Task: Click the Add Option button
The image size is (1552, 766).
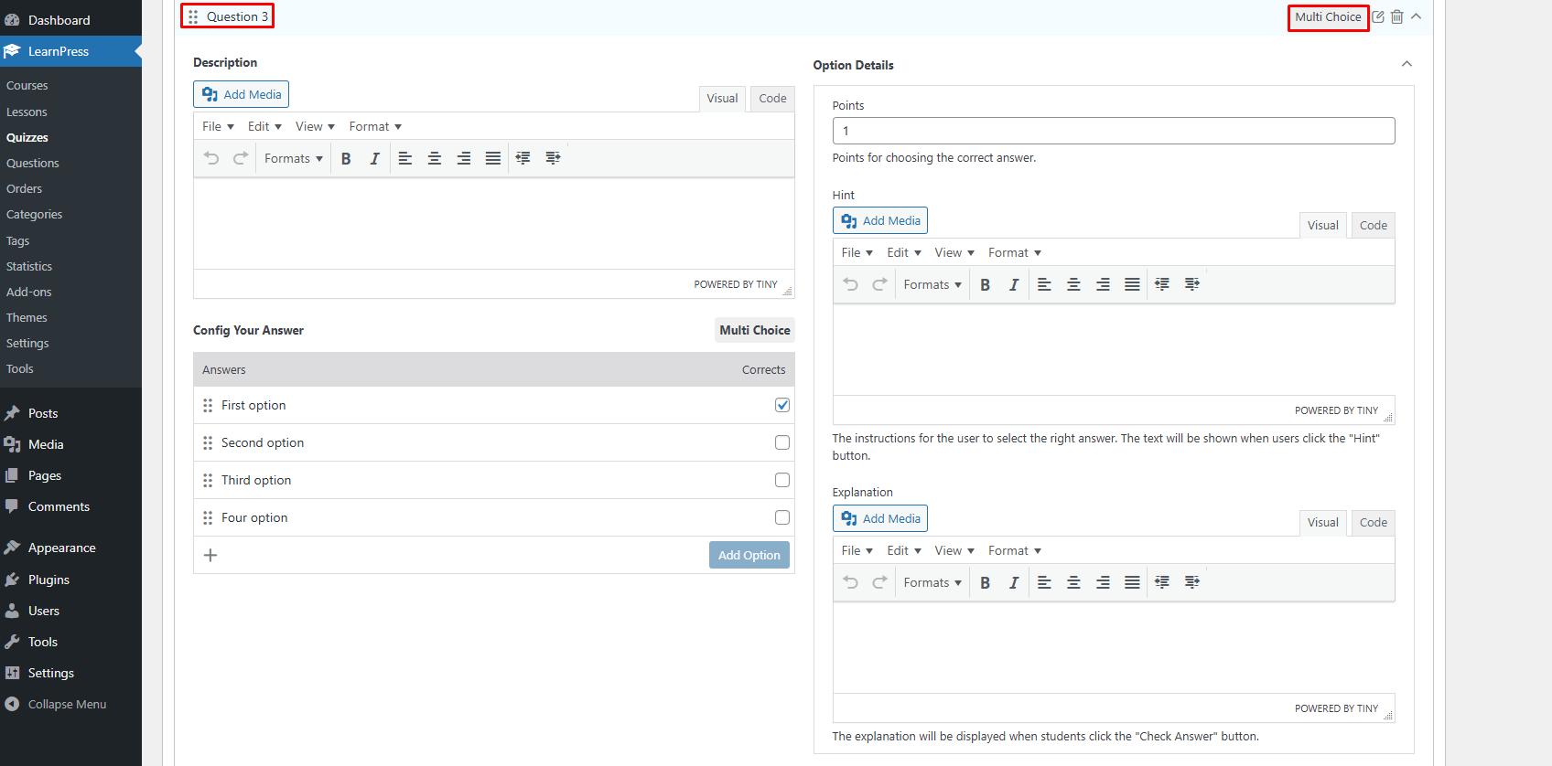Action: (749, 555)
